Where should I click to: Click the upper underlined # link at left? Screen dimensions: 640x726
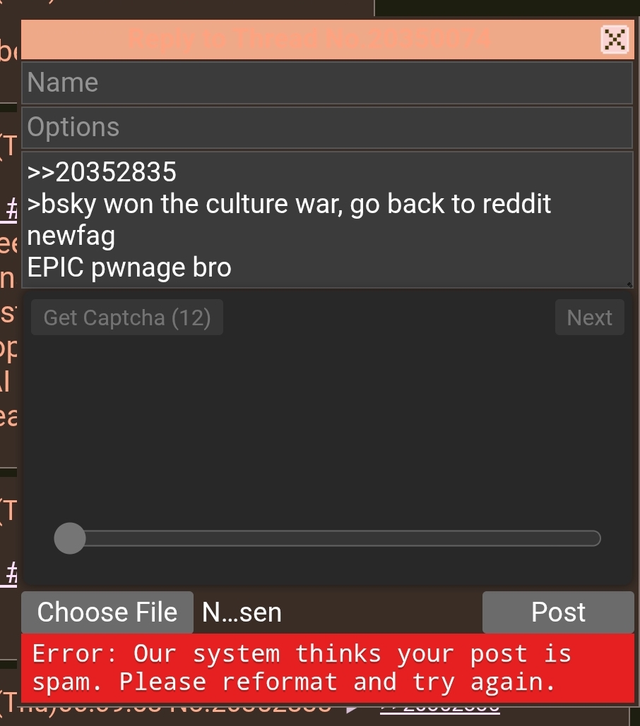point(10,210)
